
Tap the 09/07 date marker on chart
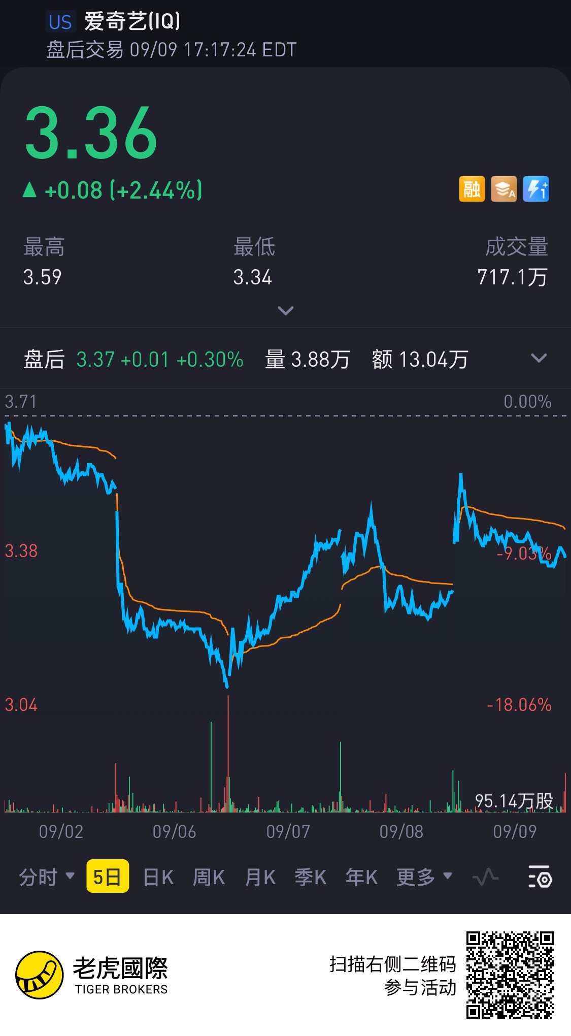(x=288, y=831)
